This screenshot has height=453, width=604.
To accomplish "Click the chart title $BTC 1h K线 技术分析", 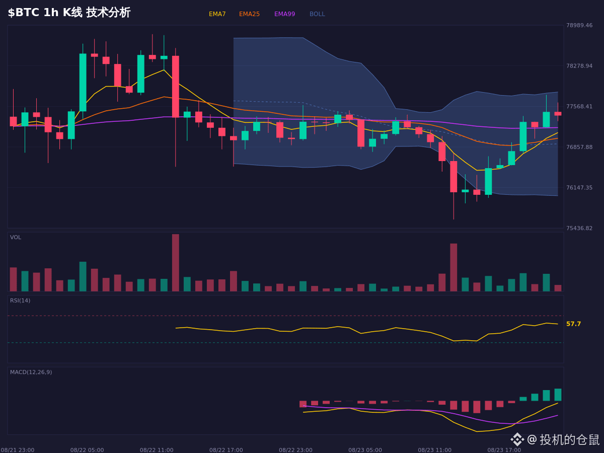I will [x=69, y=13].
